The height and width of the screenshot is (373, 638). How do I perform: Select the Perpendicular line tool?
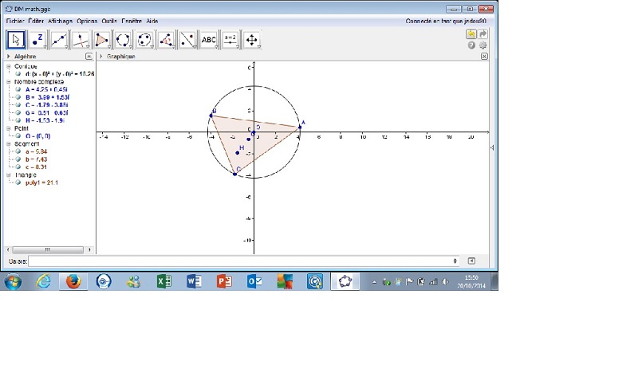[x=81, y=40]
